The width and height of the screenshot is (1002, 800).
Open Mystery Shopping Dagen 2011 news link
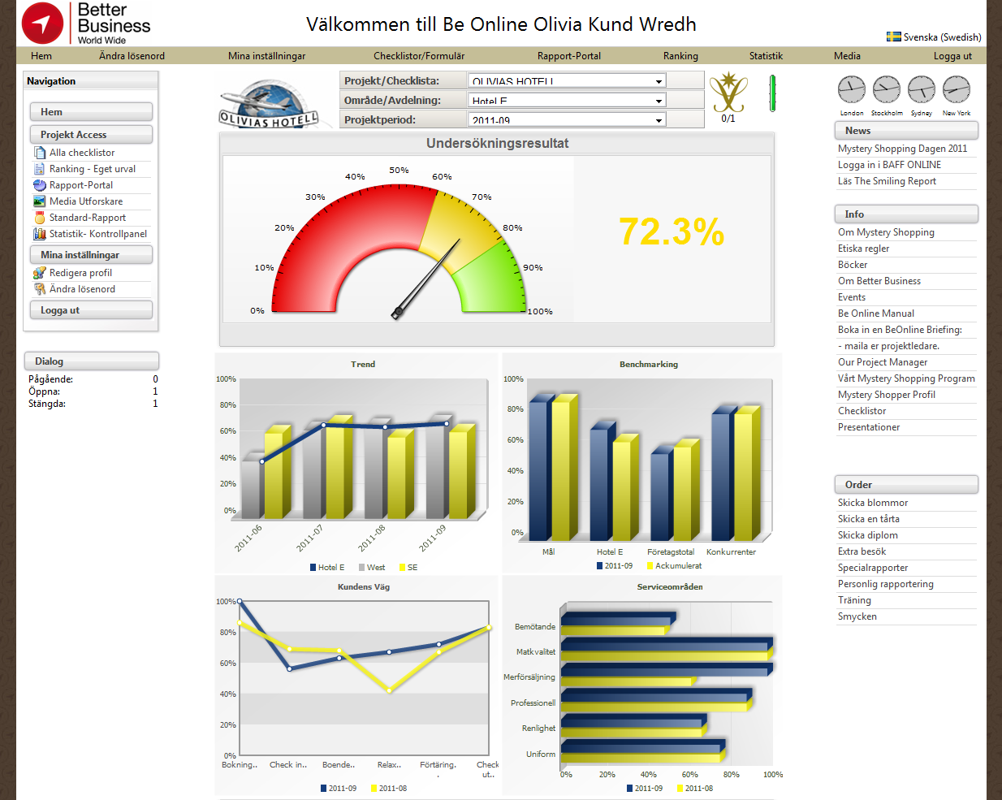[903, 149]
